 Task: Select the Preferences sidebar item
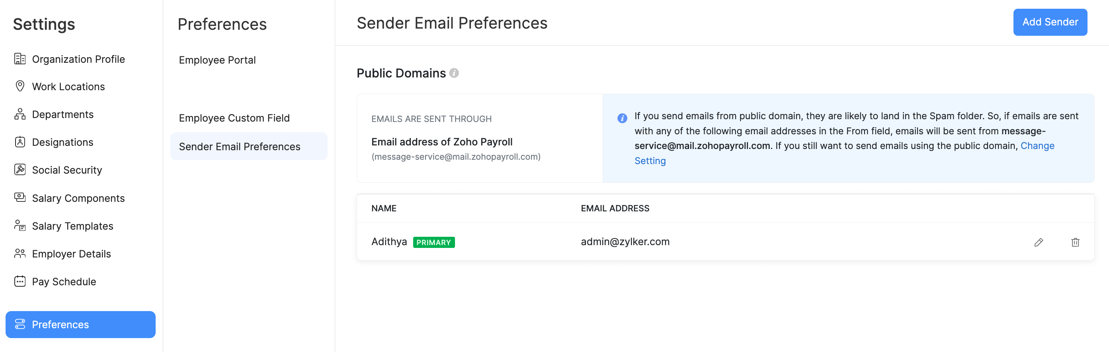click(x=80, y=325)
